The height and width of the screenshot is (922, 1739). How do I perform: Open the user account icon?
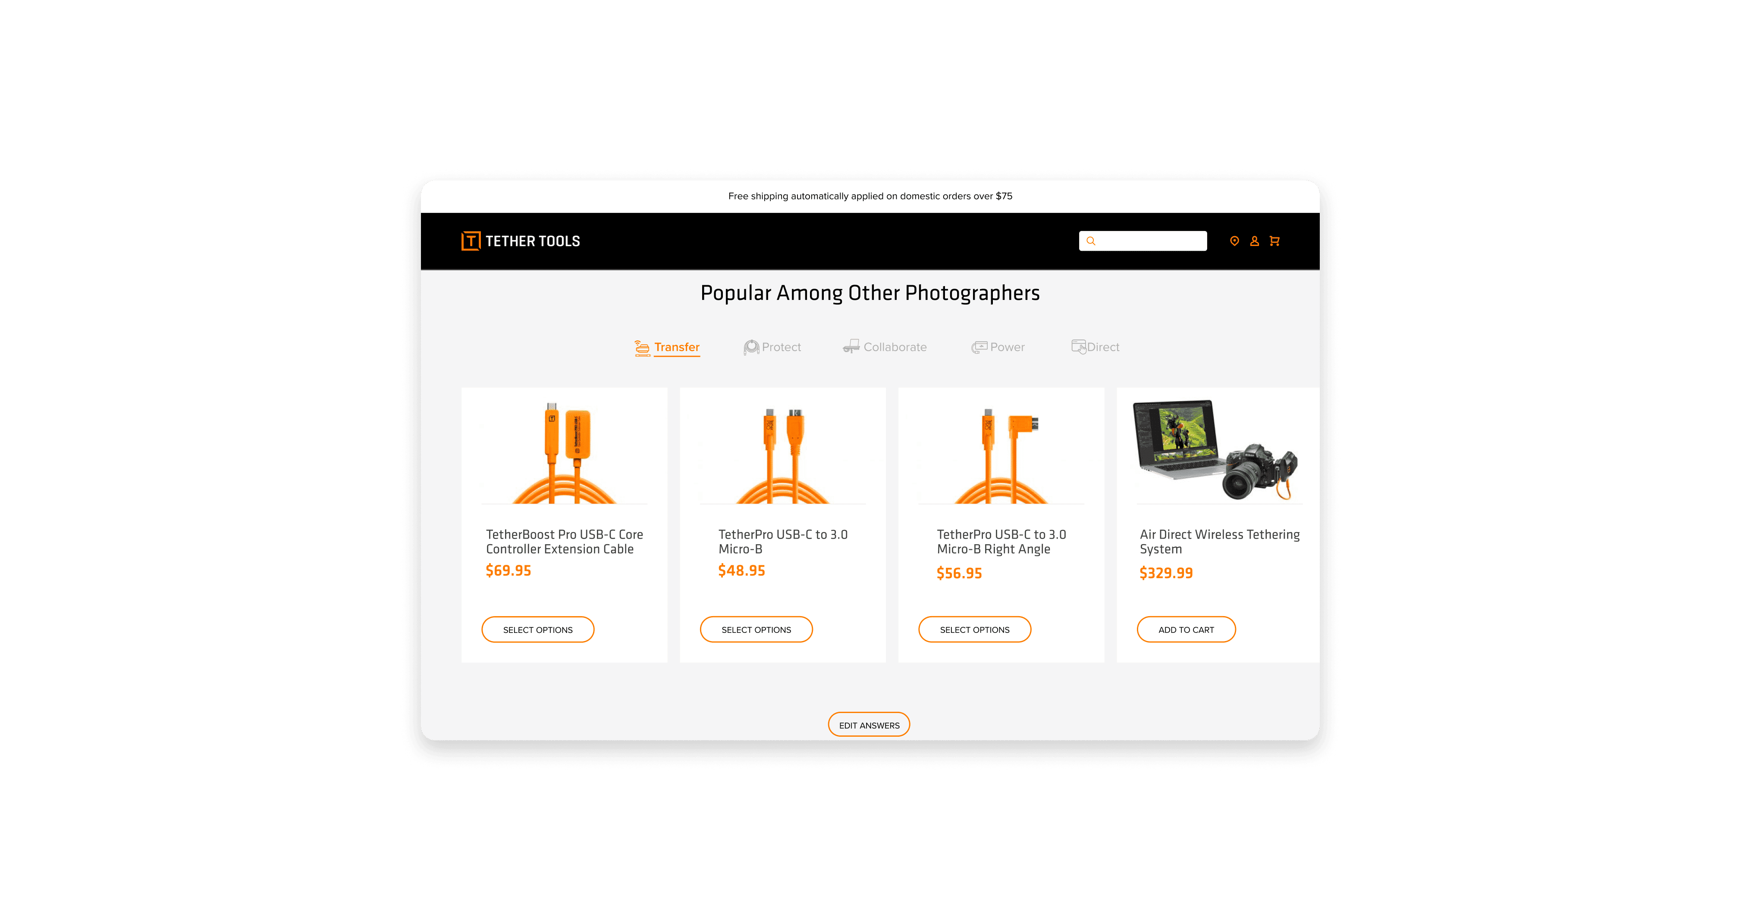coord(1254,241)
